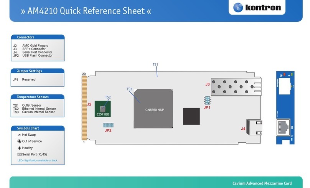
Task: Click the TS2 label on the board
Action: 108,97
